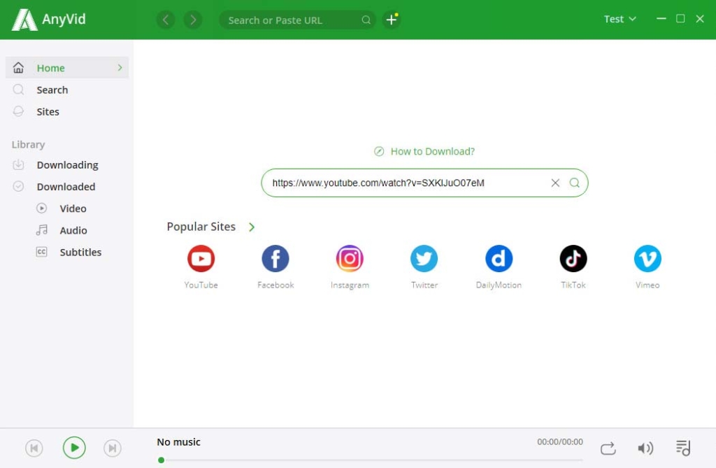Mute the player volume

click(x=645, y=448)
